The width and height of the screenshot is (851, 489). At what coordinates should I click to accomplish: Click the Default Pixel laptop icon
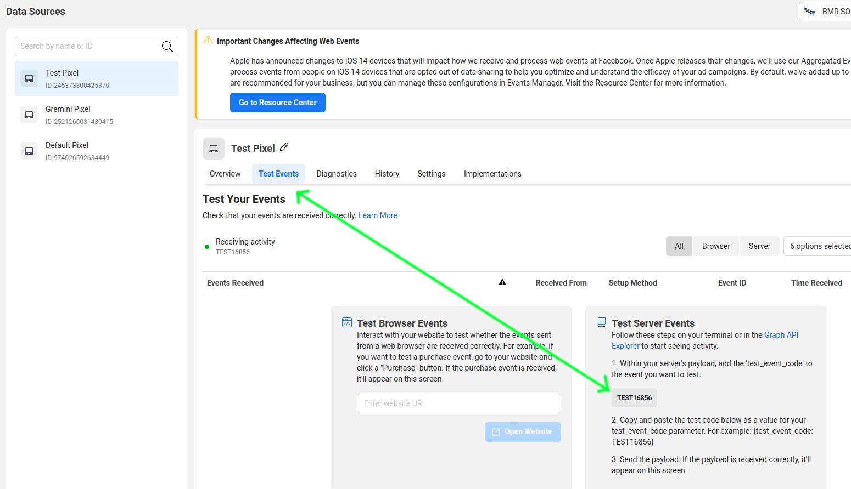29,151
